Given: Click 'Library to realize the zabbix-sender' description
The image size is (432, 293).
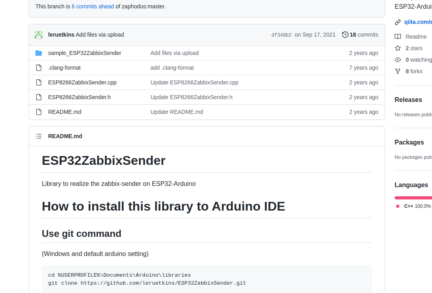Looking at the screenshot, I should tap(119, 184).
